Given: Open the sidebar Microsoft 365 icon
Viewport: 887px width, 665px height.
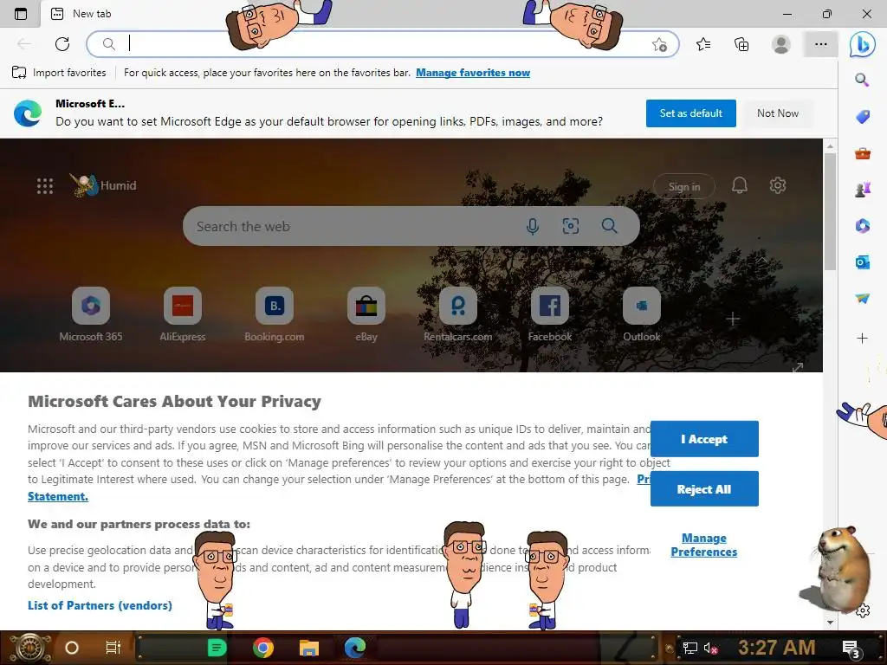Looking at the screenshot, I should click(x=862, y=226).
